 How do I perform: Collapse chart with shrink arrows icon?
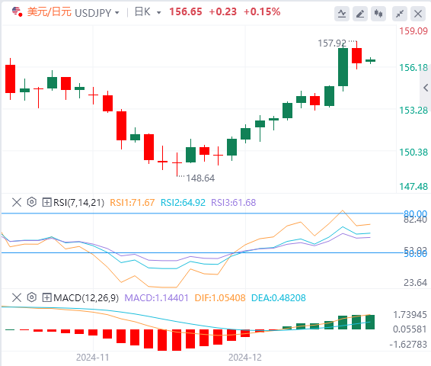pos(400,14)
